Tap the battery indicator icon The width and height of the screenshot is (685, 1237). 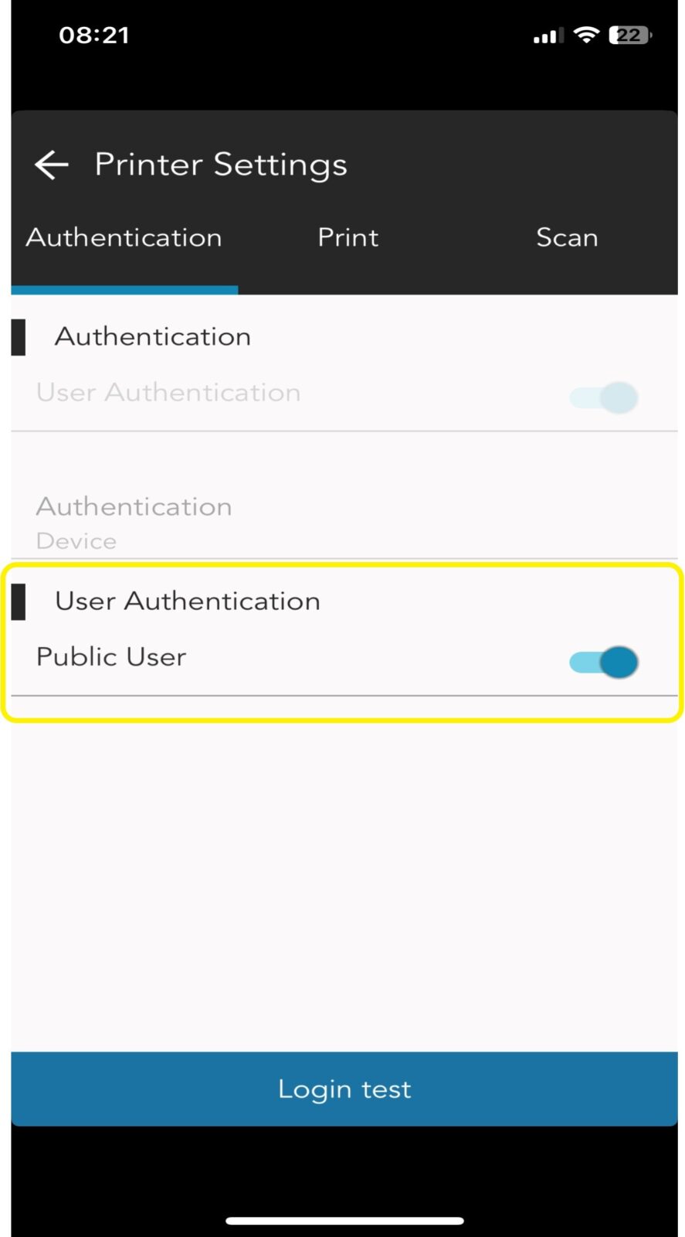pos(630,35)
